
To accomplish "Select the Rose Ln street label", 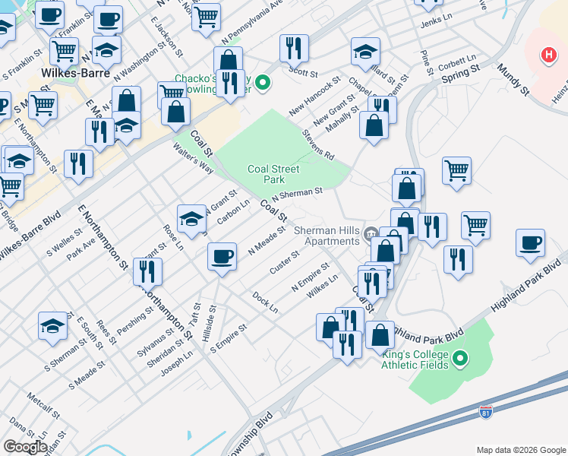I will 173,237.
